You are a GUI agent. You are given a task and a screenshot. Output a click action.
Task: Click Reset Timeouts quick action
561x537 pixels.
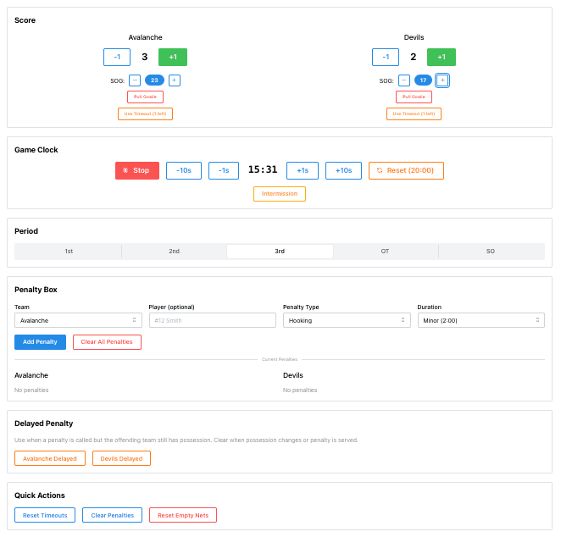click(45, 515)
